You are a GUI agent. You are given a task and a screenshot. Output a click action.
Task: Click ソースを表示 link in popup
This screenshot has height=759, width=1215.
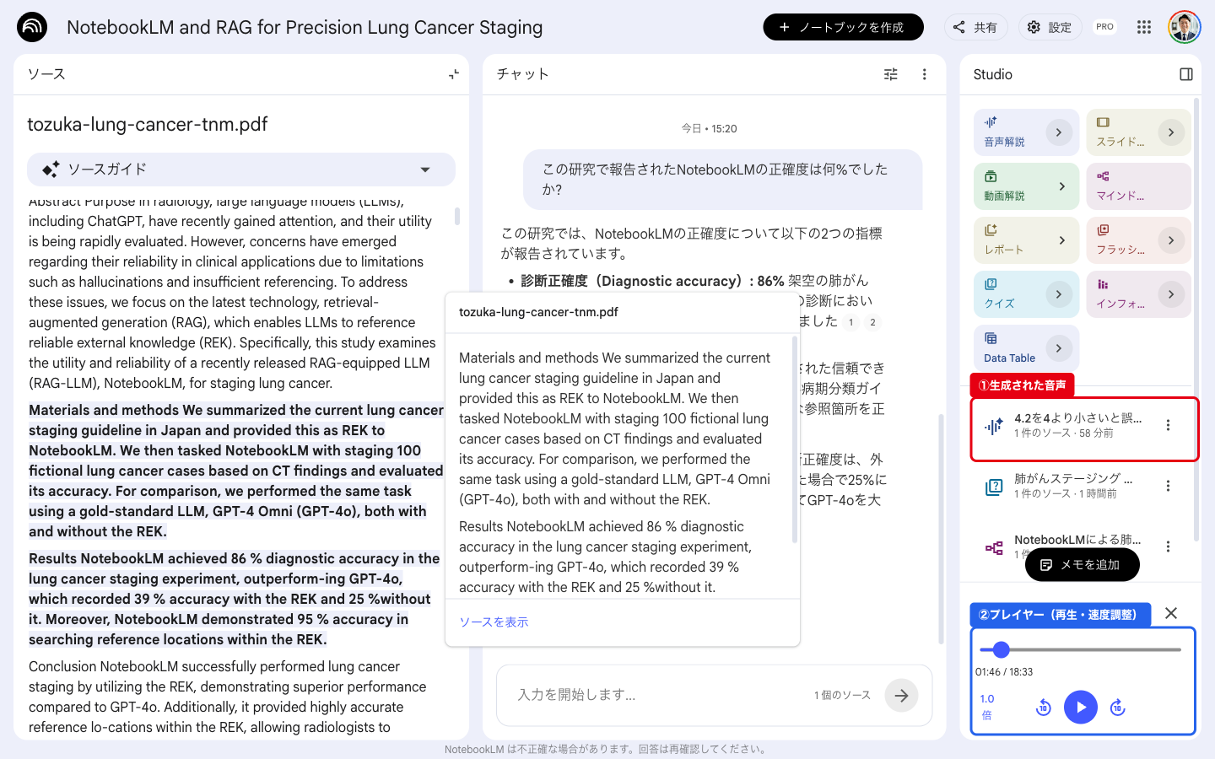pos(494,622)
